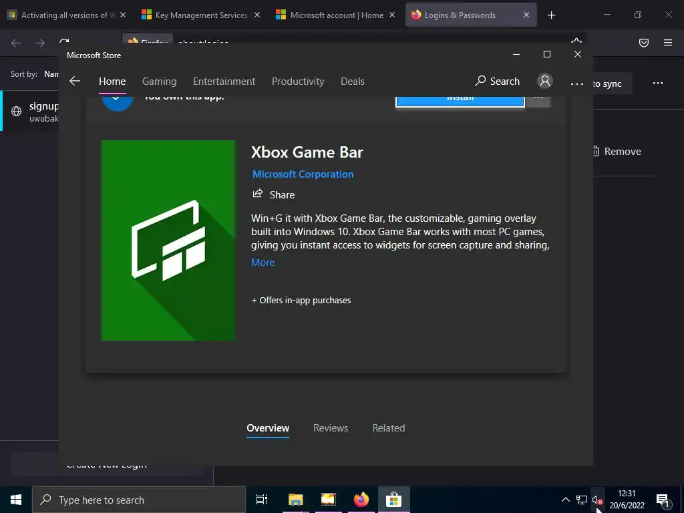This screenshot has height=513, width=684.
Task: Click the Share label text
Action: 282,195
